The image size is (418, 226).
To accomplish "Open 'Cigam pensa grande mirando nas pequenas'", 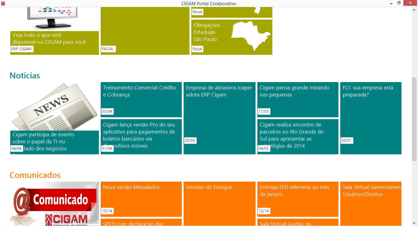I will pyautogui.click(x=298, y=99).
